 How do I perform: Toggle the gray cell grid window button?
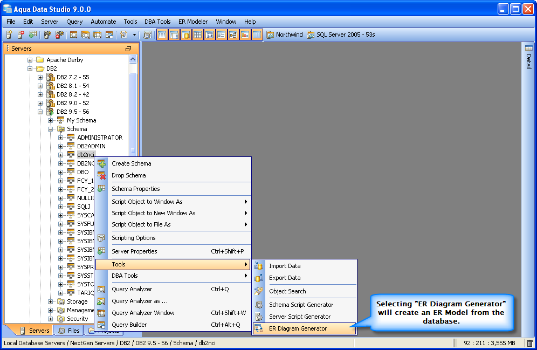(198, 35)
